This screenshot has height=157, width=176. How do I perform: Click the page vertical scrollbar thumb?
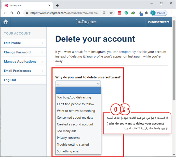tap(174, 60)
